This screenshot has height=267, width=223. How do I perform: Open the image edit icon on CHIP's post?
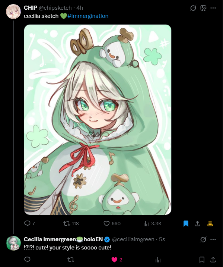[203, 8]
